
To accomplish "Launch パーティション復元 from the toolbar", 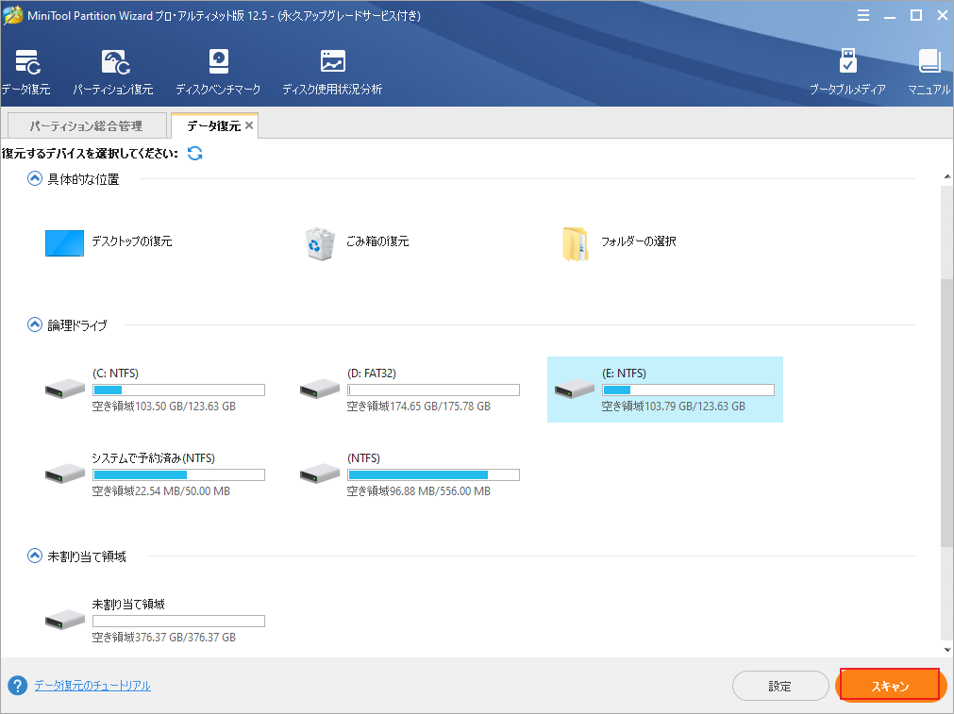I will [x=113, y=72].
